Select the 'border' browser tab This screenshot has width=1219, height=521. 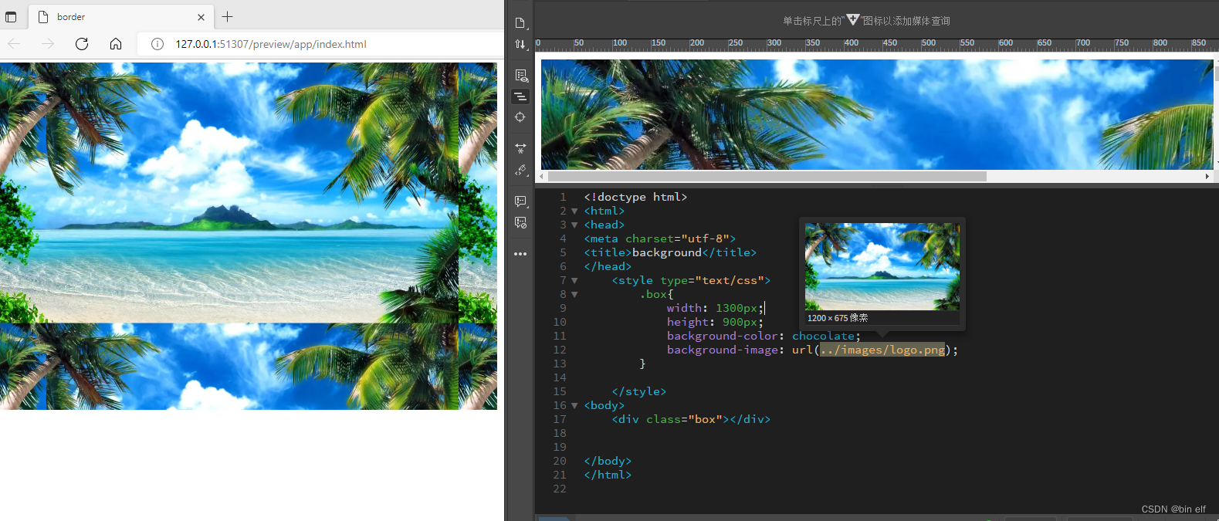point(122,17)
